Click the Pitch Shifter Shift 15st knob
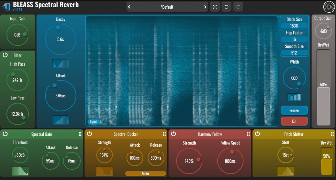Image resolution: width=336 pixels, height=180 pixels. point(285,155)
